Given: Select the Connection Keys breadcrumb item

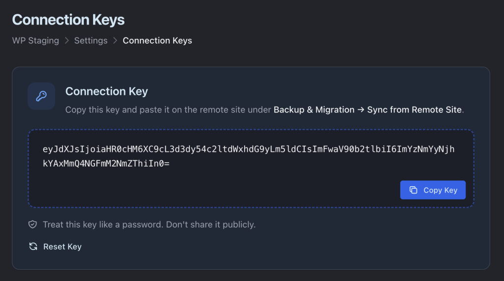Looking at the screenshot, I should click(157, 41).
